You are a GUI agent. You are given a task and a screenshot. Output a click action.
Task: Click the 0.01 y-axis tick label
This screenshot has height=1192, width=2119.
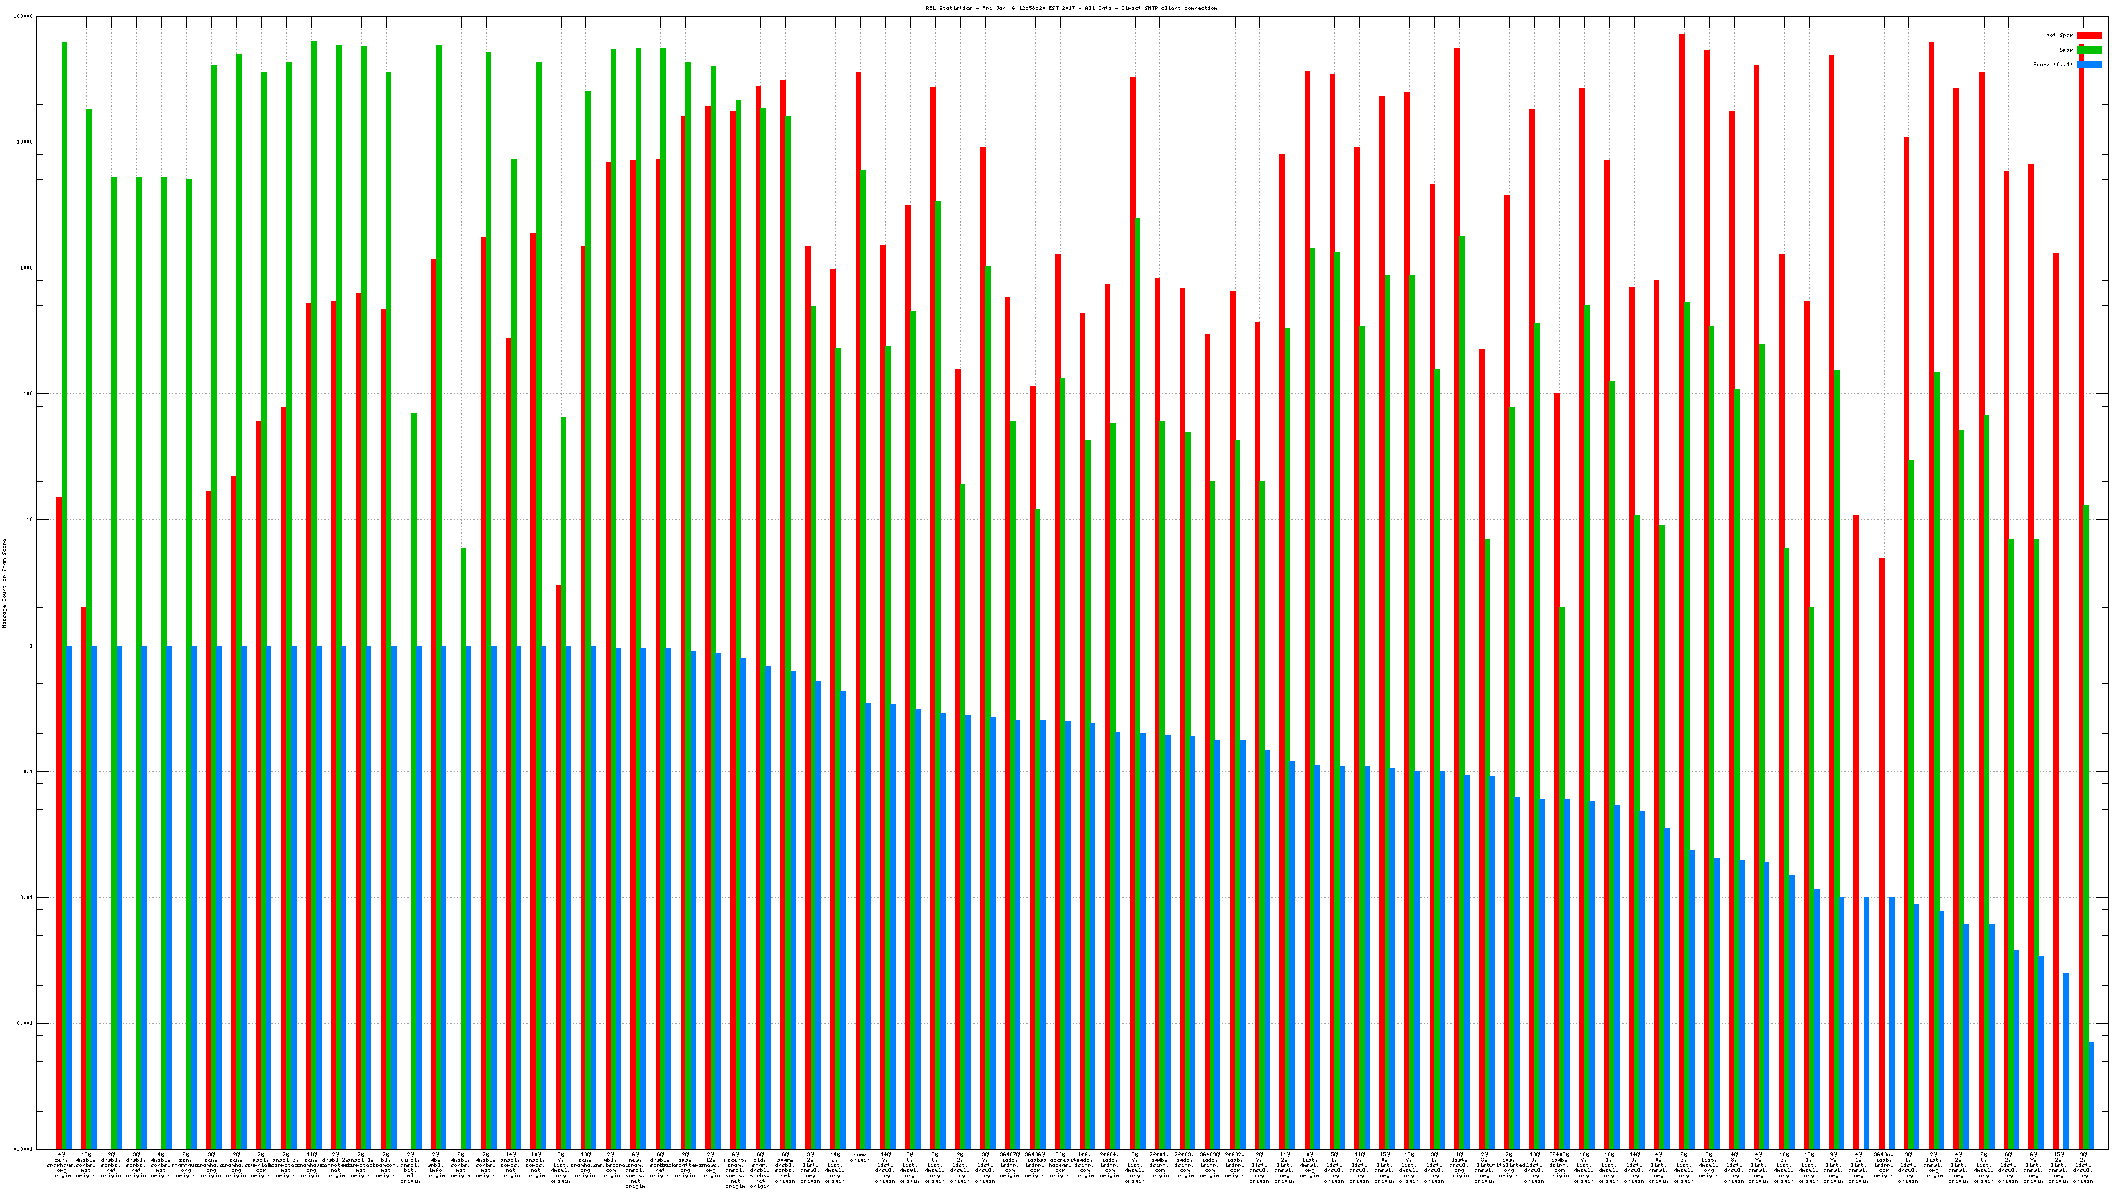(x=26, y=897)
